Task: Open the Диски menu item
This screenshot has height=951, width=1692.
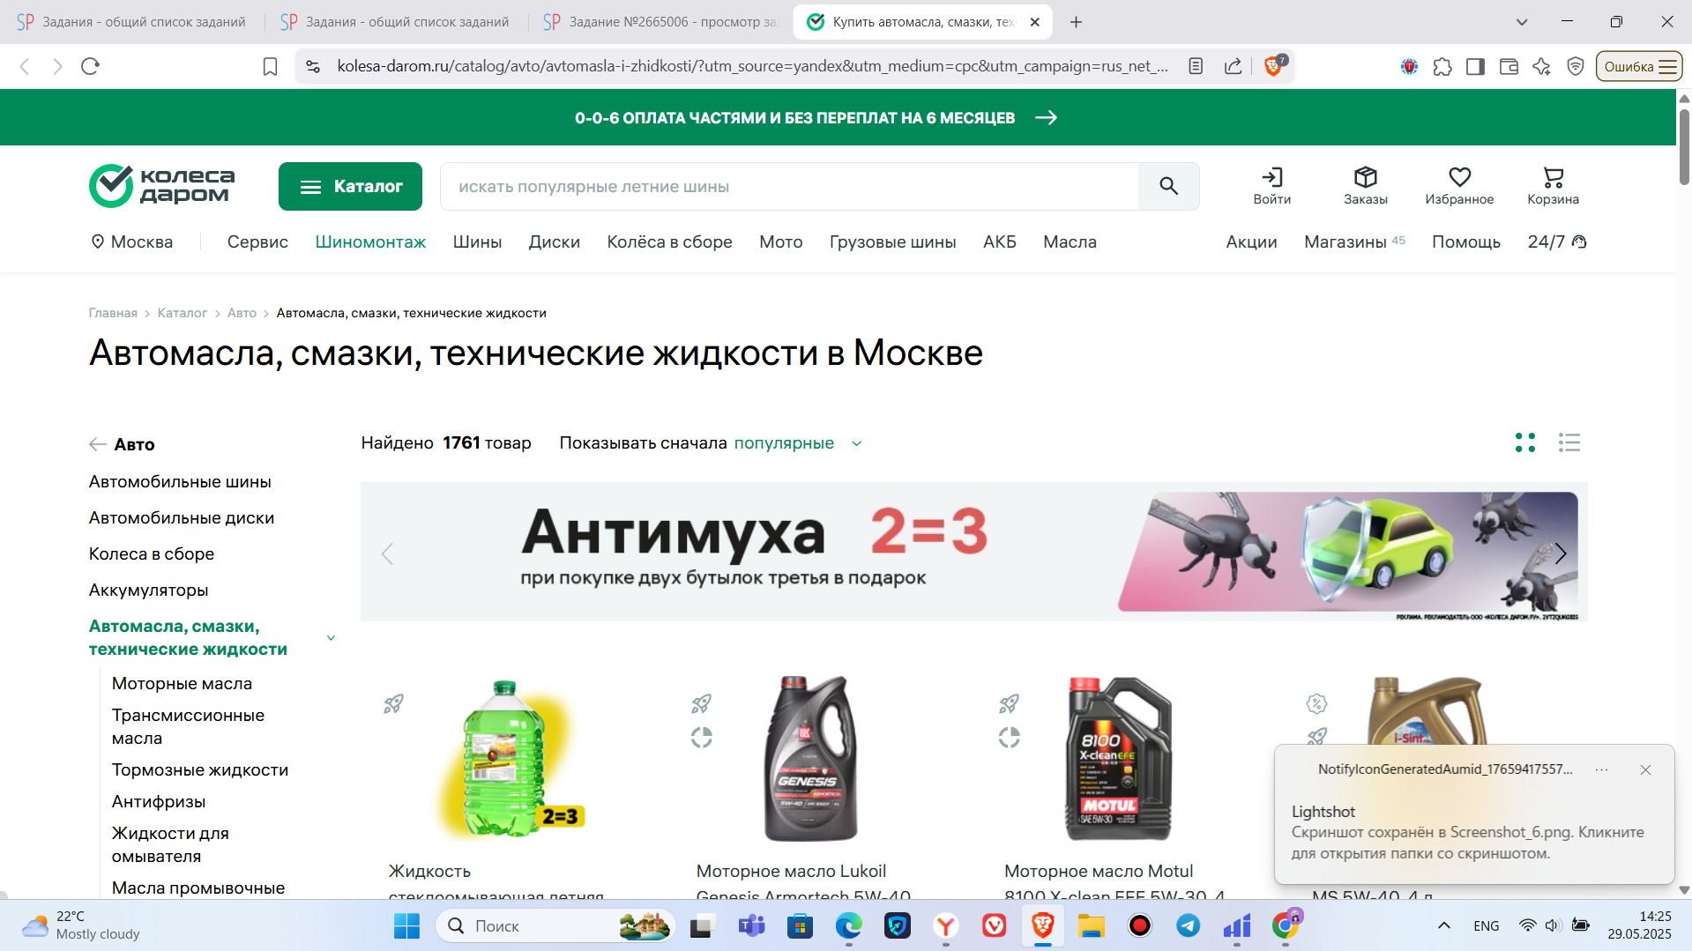Action: [x=554, y=241]
